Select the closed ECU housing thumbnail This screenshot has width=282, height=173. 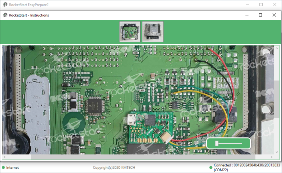pyautogui.click(x=153, y=32)
